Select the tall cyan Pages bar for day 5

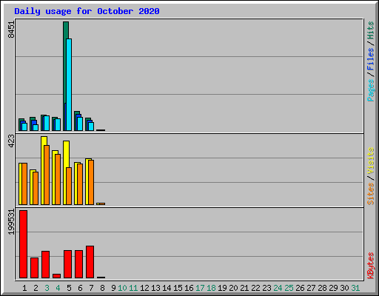[x=69, y=84]
